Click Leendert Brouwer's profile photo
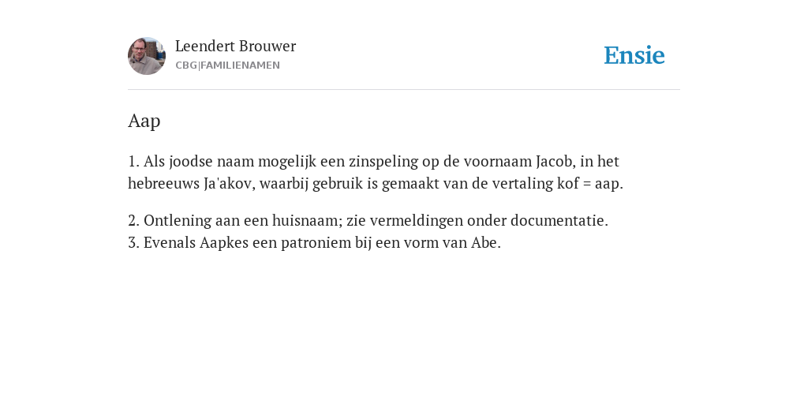Screen dimensions: 808x404 [x=147, y=56]
